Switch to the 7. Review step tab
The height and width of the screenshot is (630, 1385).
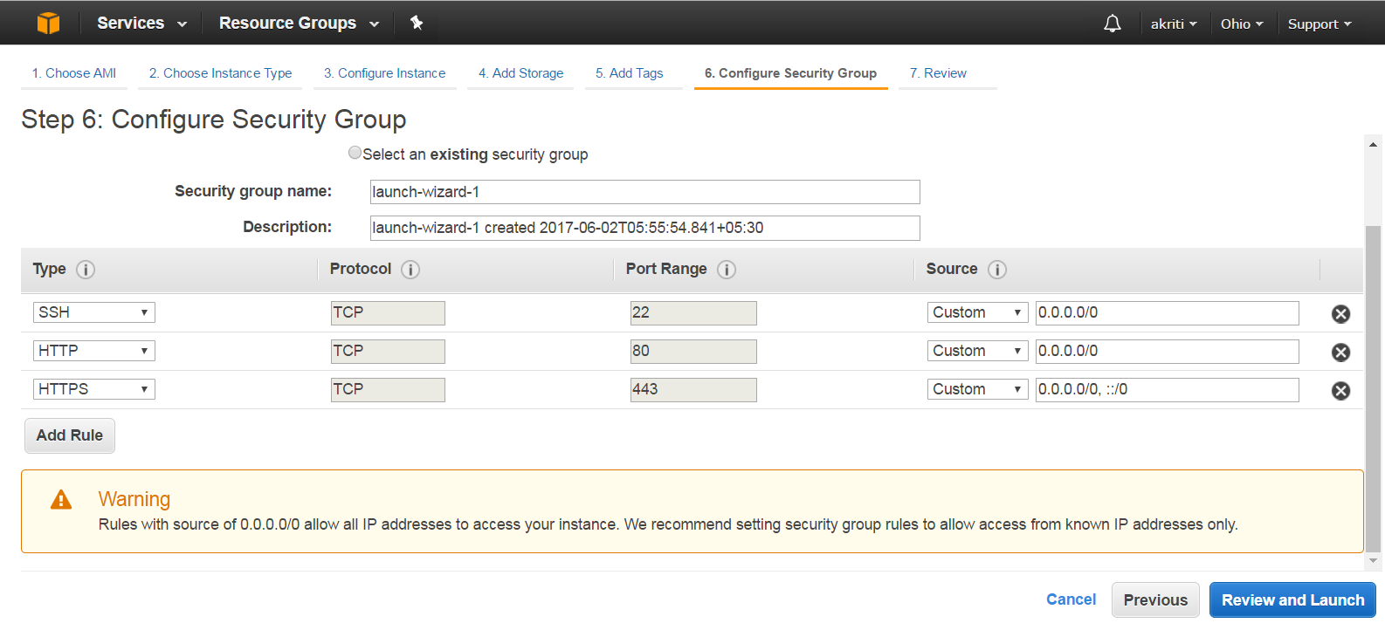click(x=938, y=73)
